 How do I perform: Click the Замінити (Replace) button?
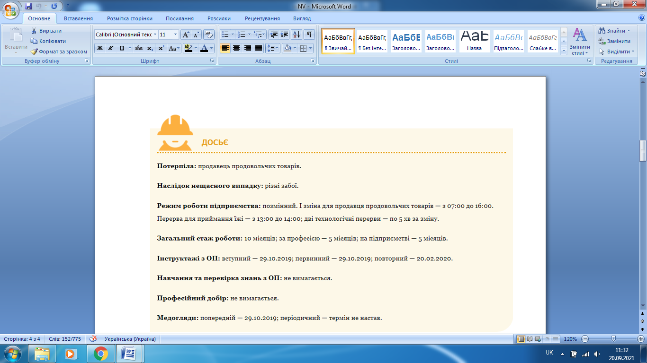coord(614,41)
